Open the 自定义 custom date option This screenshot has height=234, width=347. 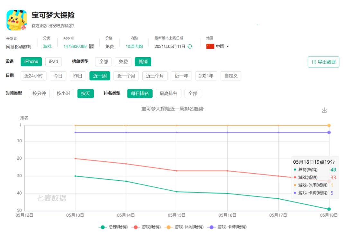coord(231,76)
